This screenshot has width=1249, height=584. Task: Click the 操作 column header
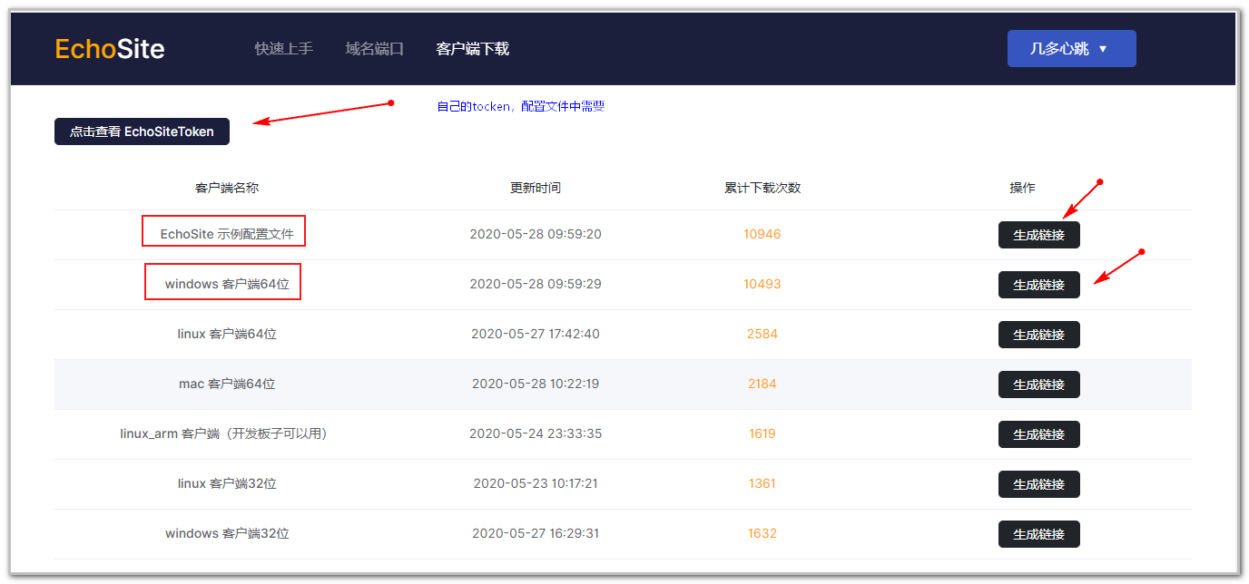point(1022,188)
